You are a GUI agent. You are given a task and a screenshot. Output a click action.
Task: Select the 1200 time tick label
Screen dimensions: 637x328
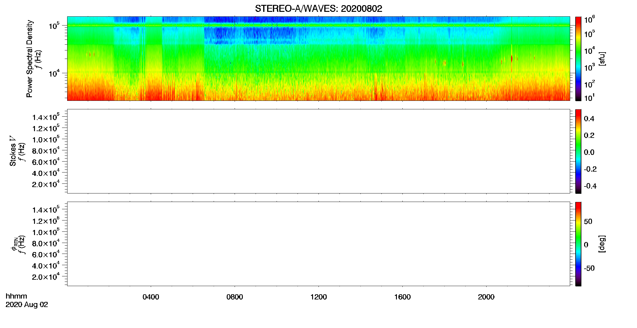[x=318, y=297]
